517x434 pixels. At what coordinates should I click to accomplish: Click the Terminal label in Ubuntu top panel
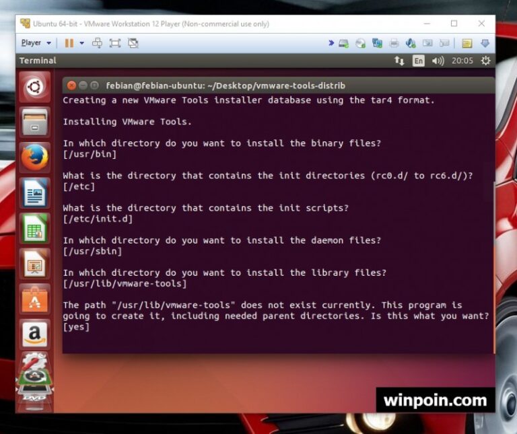tap(38, 61)
